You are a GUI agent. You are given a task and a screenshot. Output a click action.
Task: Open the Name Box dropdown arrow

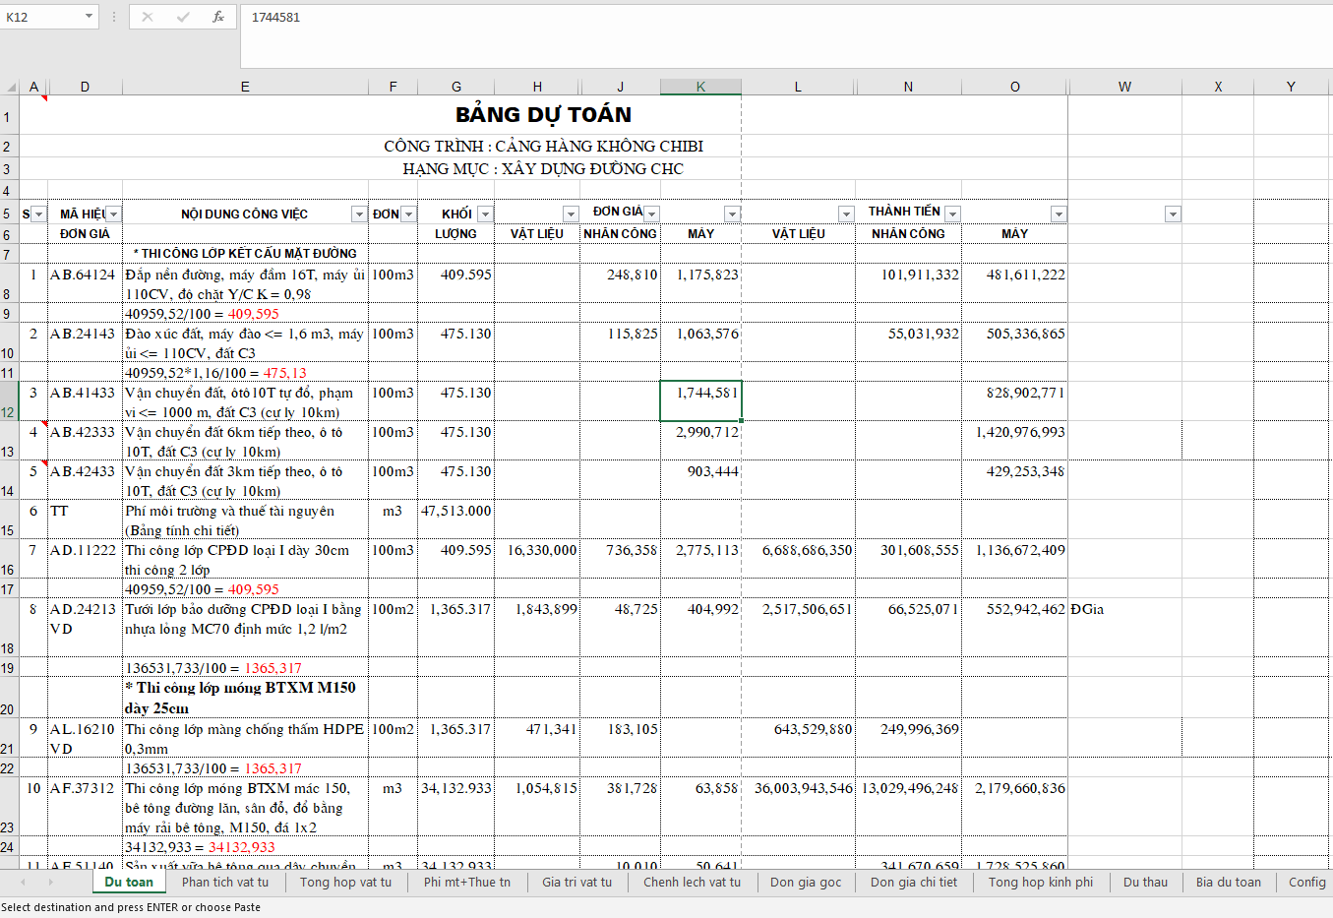[89, 17]
